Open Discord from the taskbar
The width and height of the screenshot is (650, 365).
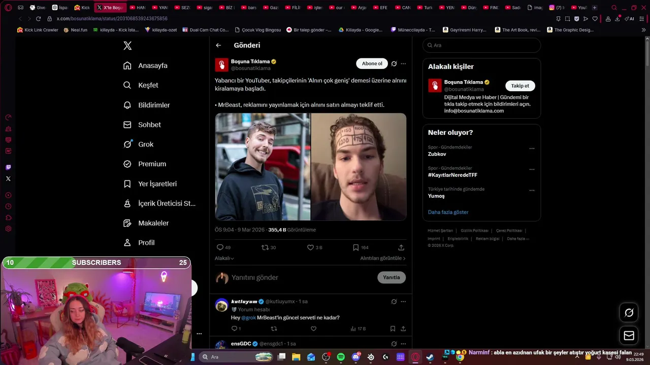tap(356, 357)
